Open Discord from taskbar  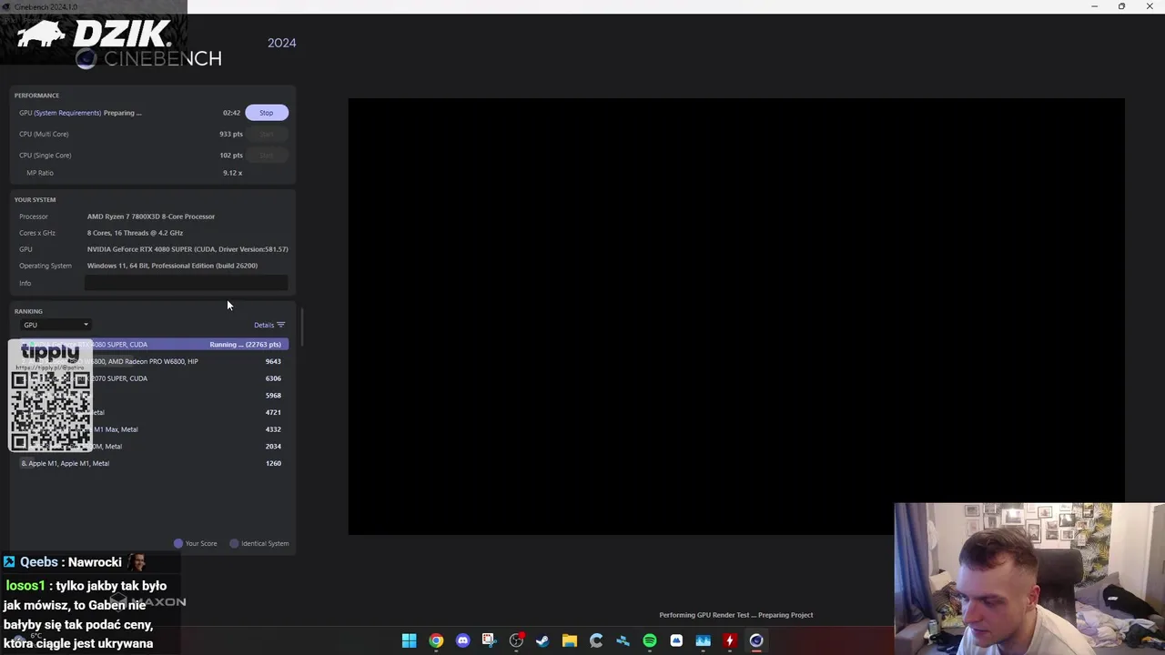[462, 640]
